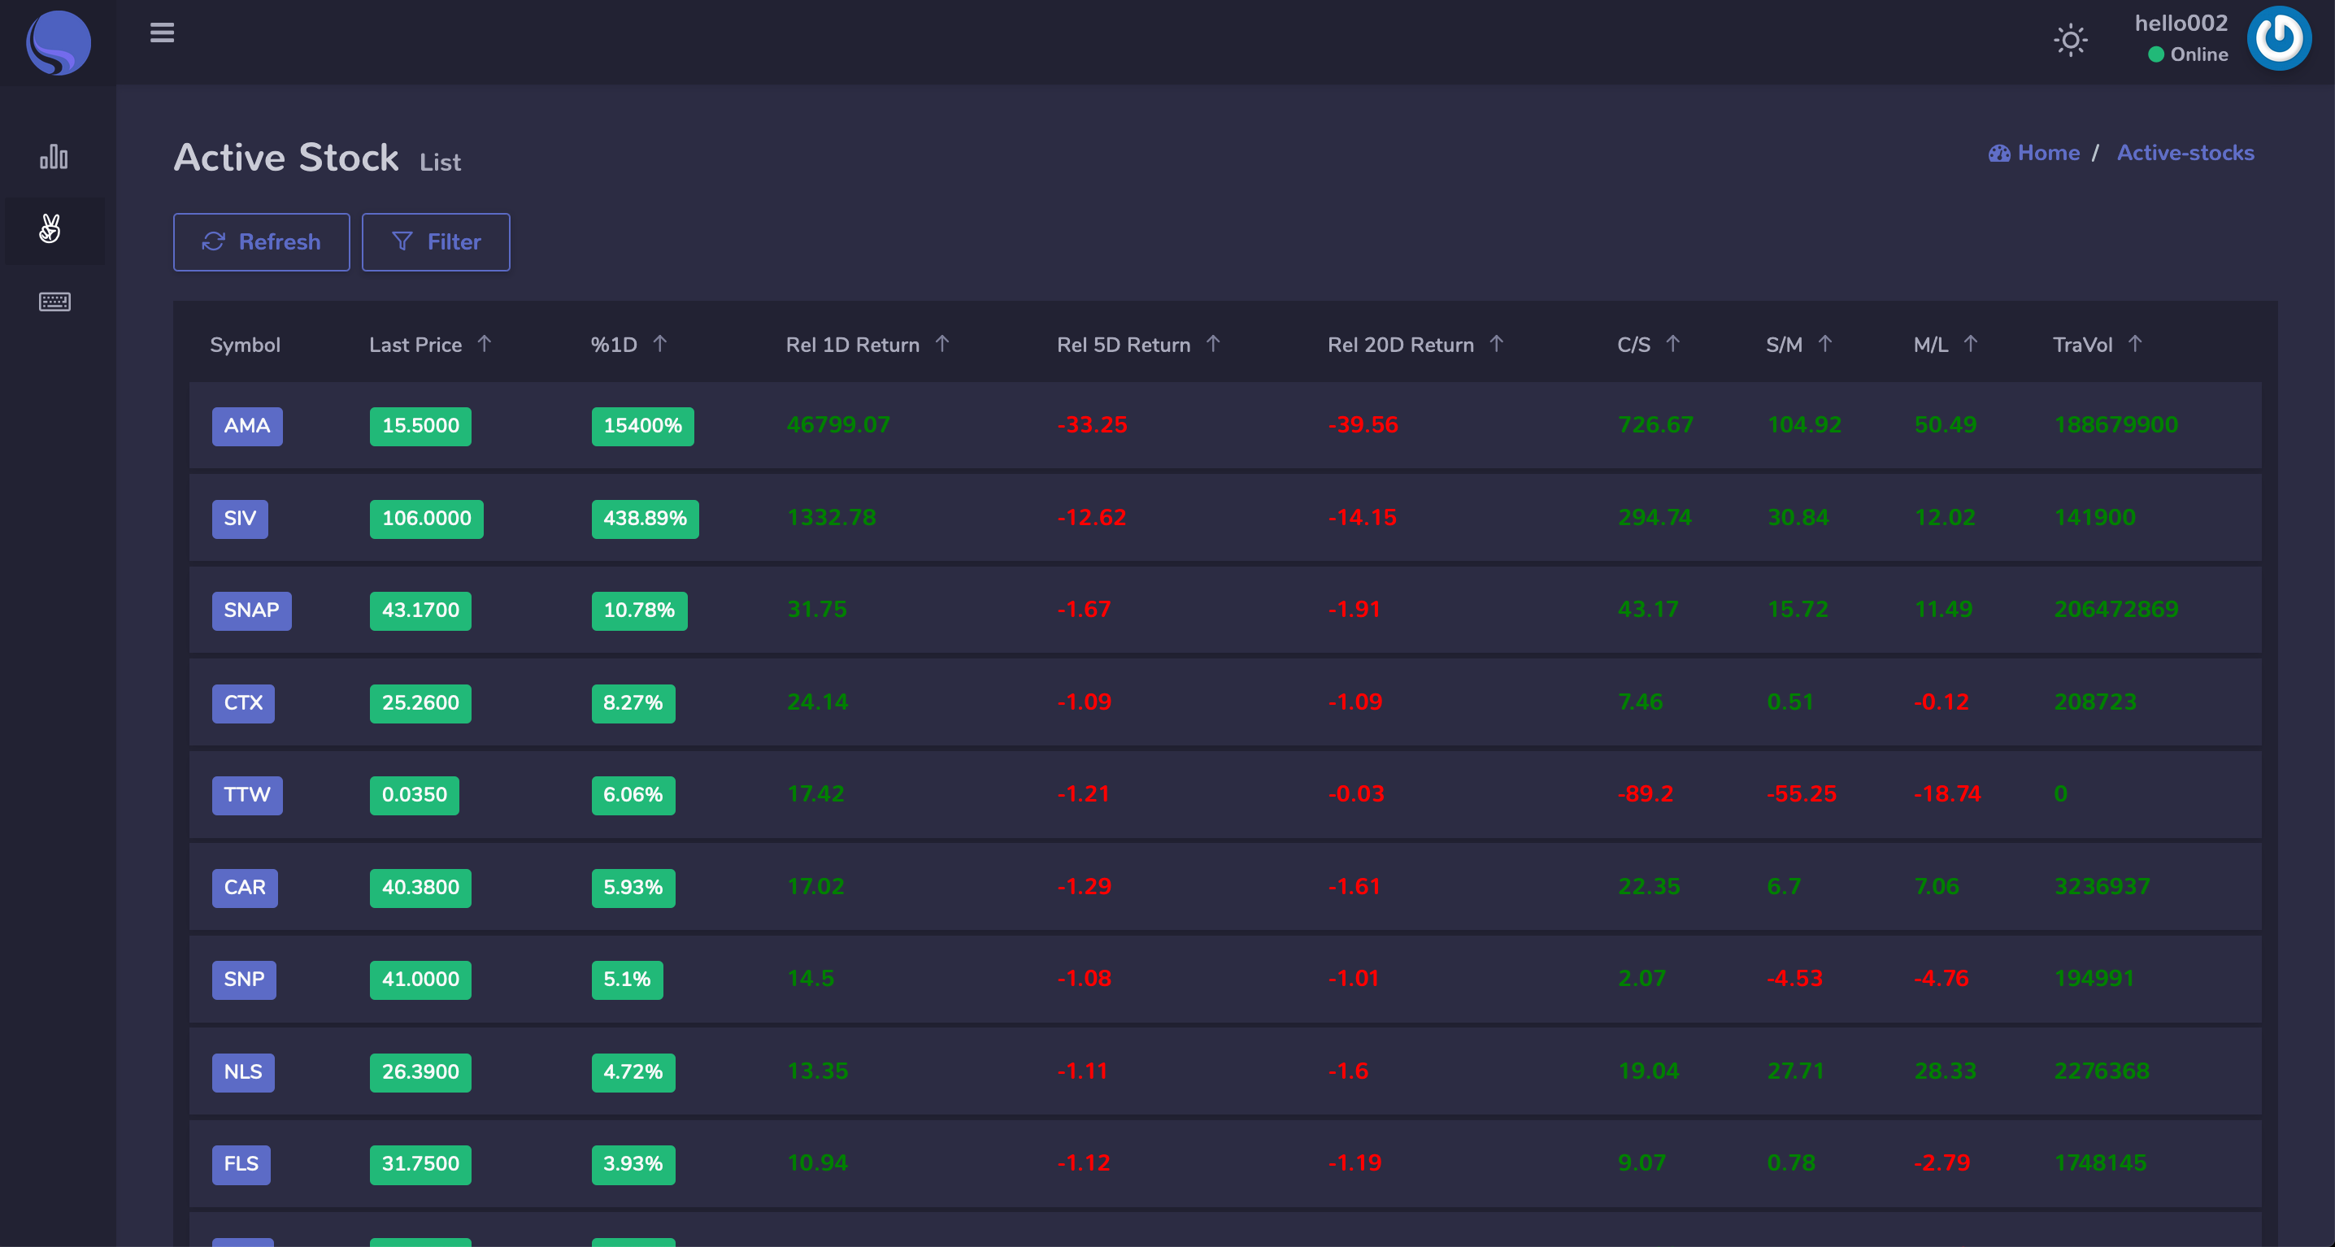Click the app logo

pyautogui.click(x=58, y=41)
